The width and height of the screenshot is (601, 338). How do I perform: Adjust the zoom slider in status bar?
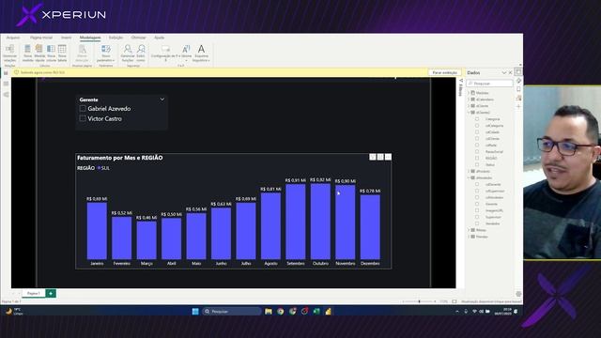click(419, 301)
